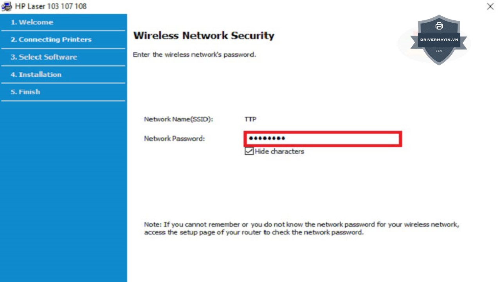Viewport: 501px width, 282px height.
Task: Click the TTP network name value
Action: [x=250, y=119]
